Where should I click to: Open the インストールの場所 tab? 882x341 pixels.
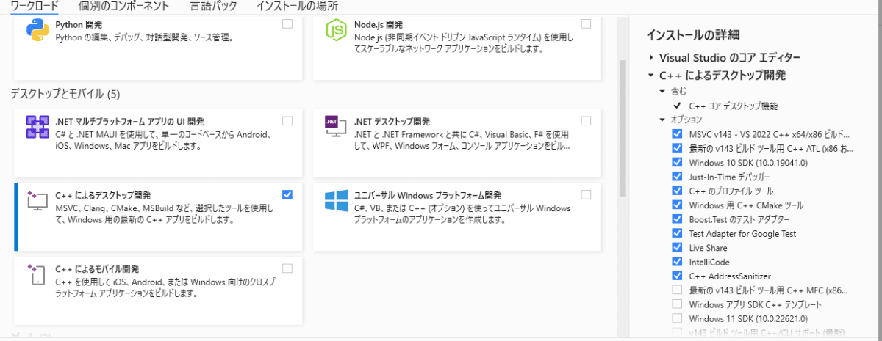(297, 6)
